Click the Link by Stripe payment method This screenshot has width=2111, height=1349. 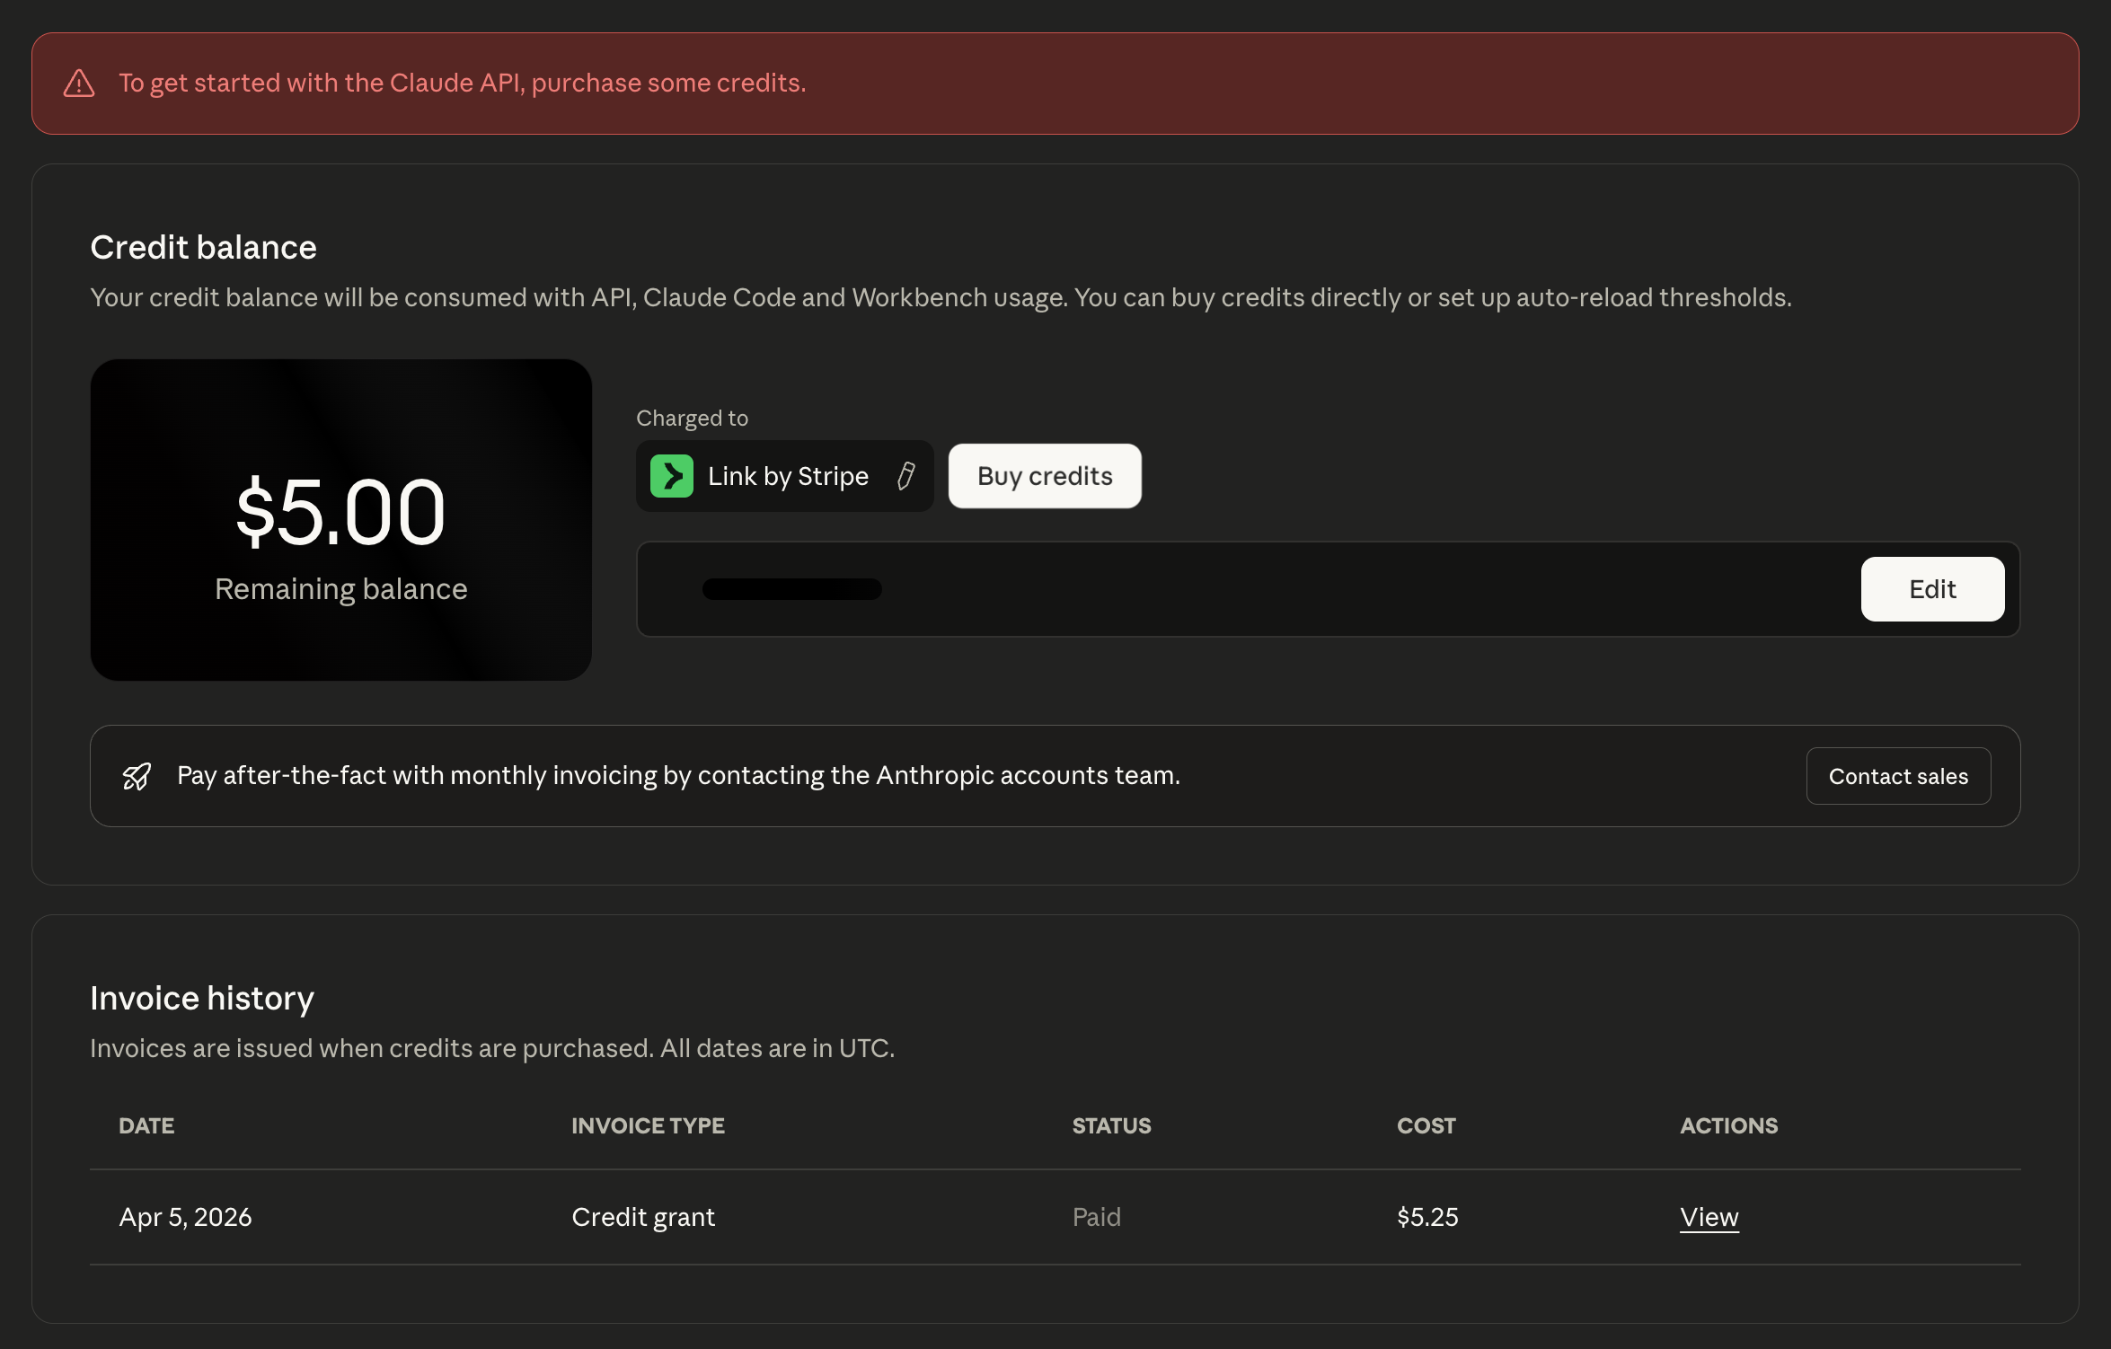pyautogui.click(x=787, y=476)
